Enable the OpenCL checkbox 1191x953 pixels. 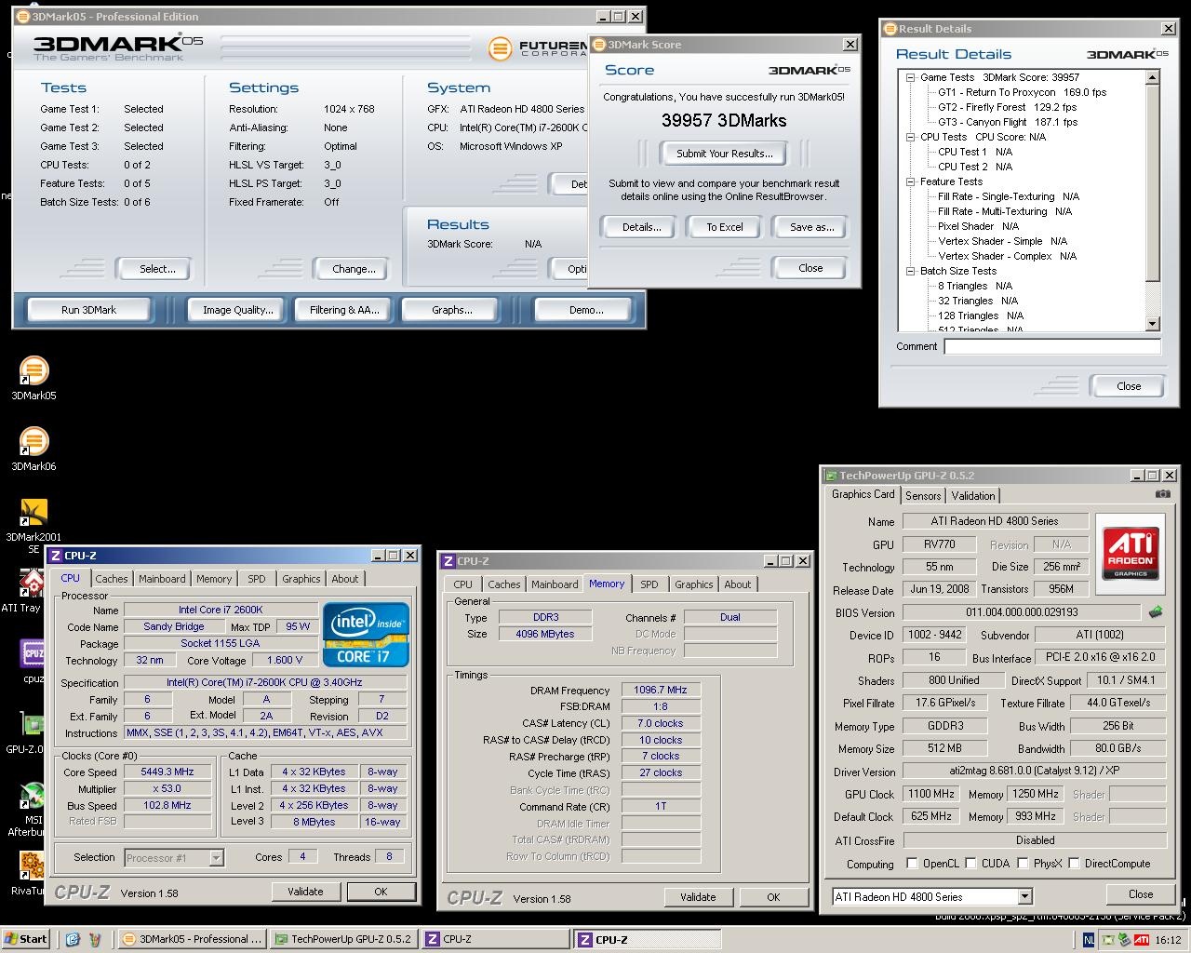(912, 864)
